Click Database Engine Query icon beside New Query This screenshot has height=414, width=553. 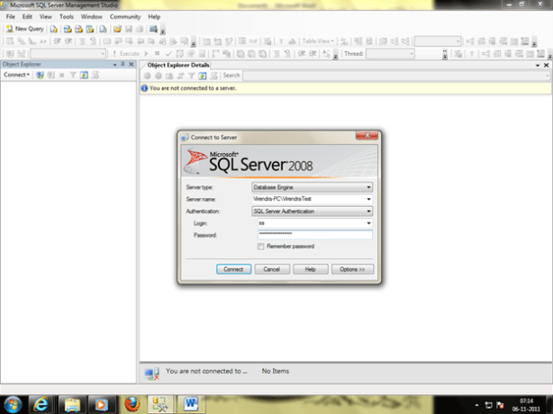[55, 29]
